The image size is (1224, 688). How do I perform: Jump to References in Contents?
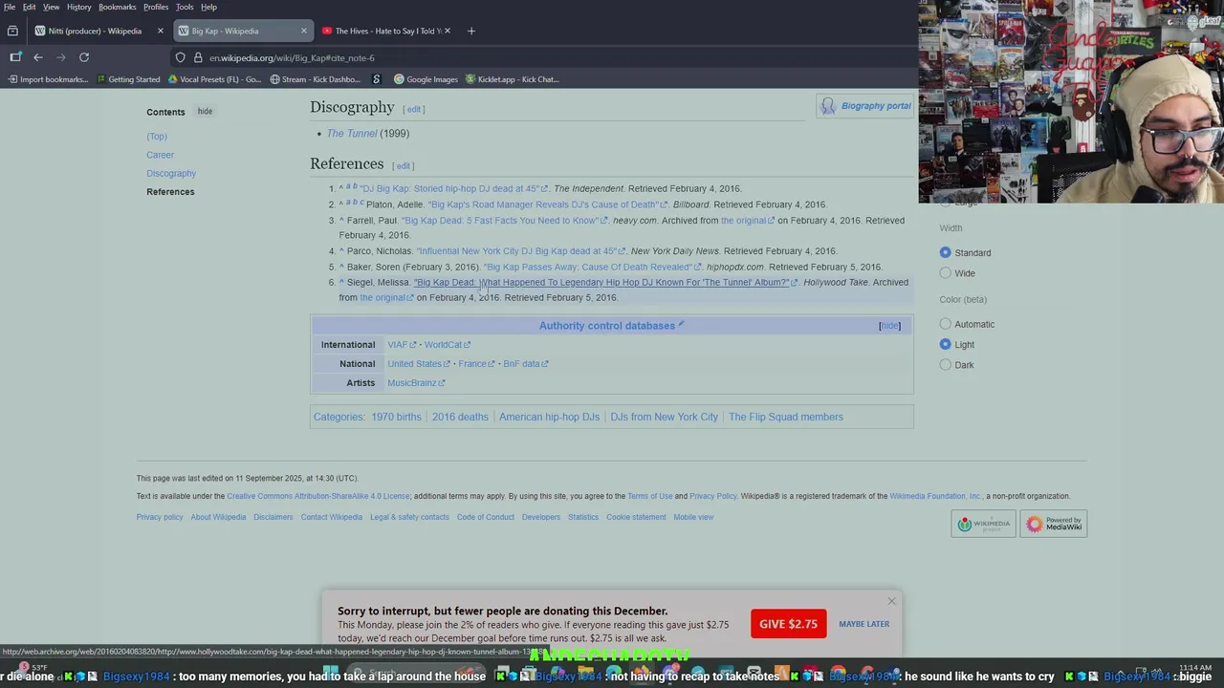click(x=170, y=191)
